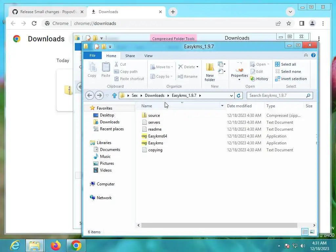336x252 pixels.
Task: Open the Delete dropdown arrow
Action: tap(197, 67)
